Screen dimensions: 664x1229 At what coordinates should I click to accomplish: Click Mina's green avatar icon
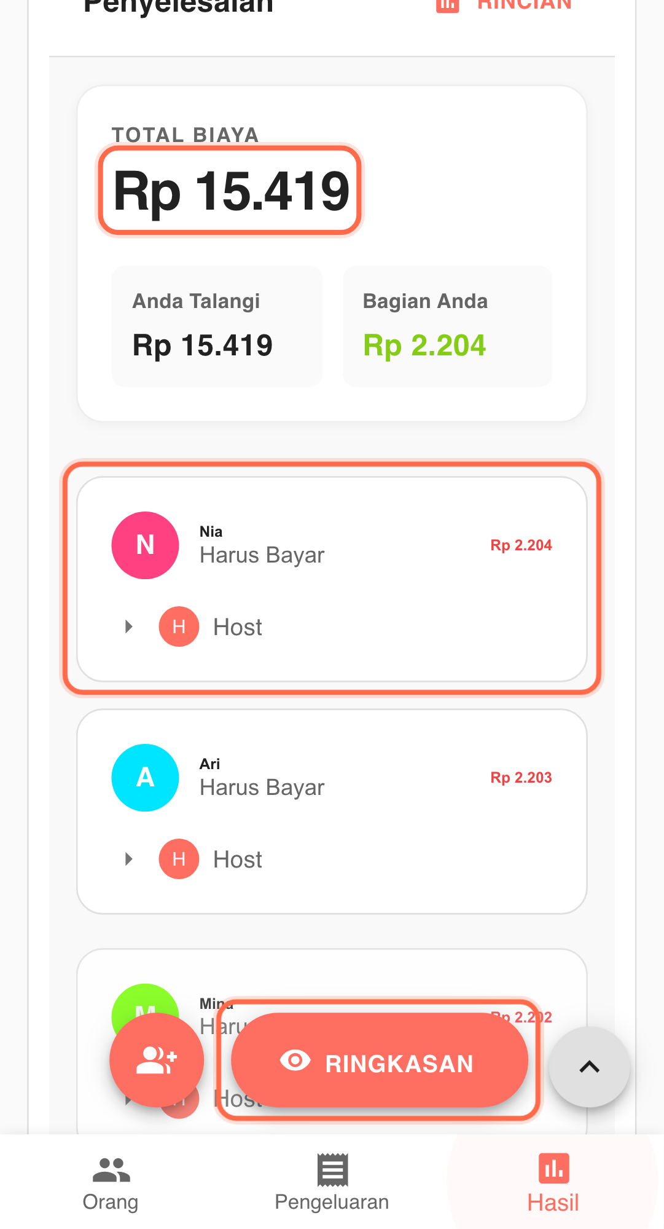[145, 999]
